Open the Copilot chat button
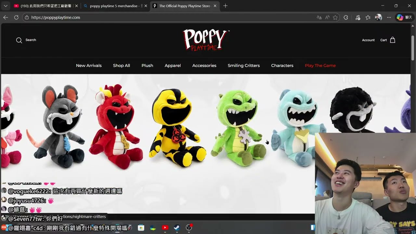416x234 pixels. [405, 18]
